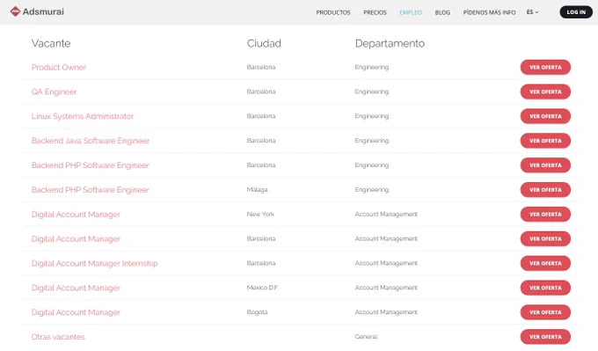Click VER OFERTA for Linux Systems Administrator
The image size is (598, 351).
tap(545, 116)
